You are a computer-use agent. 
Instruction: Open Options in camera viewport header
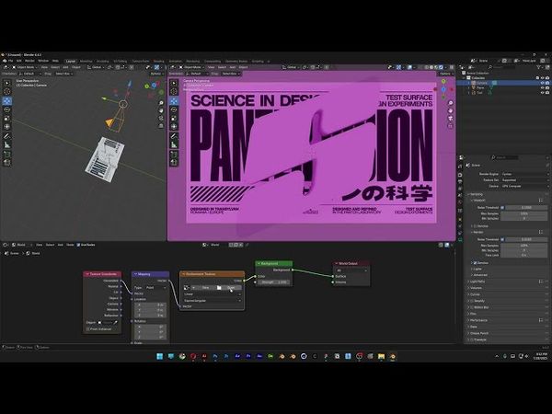click(x=446, y=74)
